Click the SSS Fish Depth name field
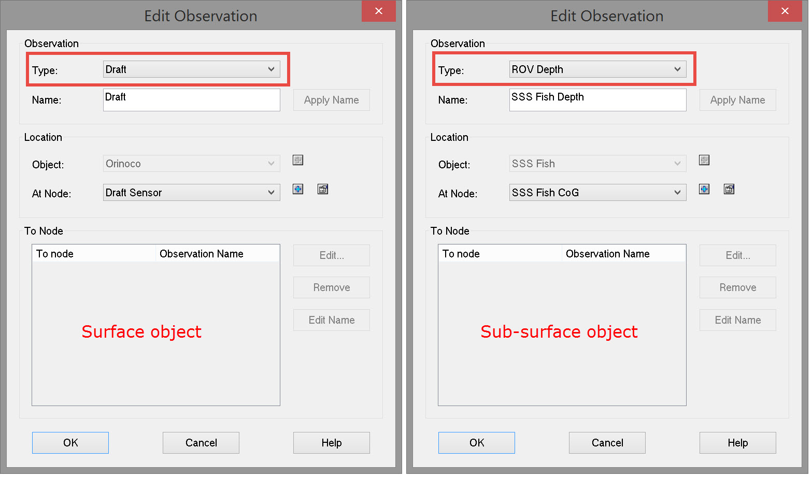 tap(597, 100)
